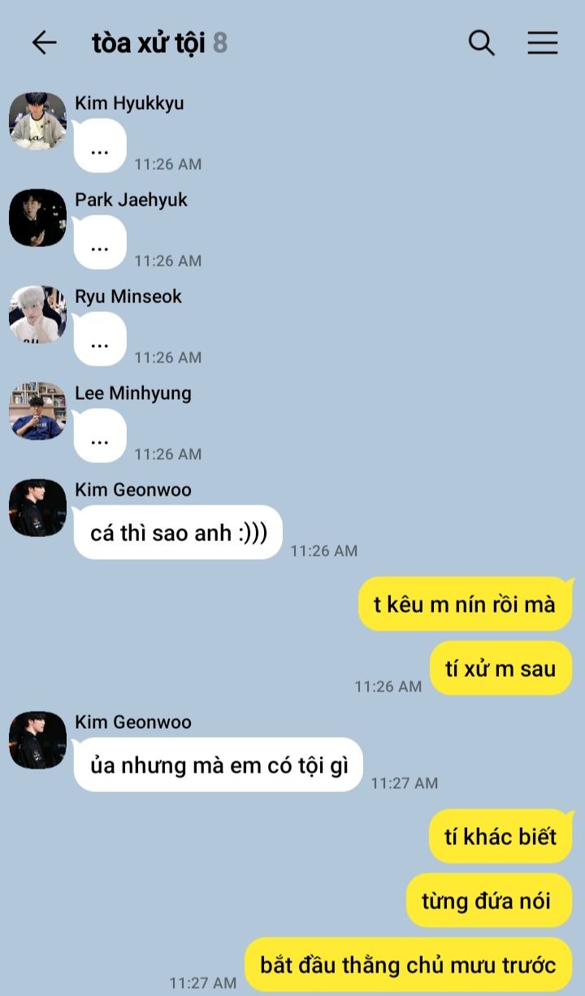Tap Ryu Minseok's avatar
Screen dimensions: 585x996
[x=37, y=314]
